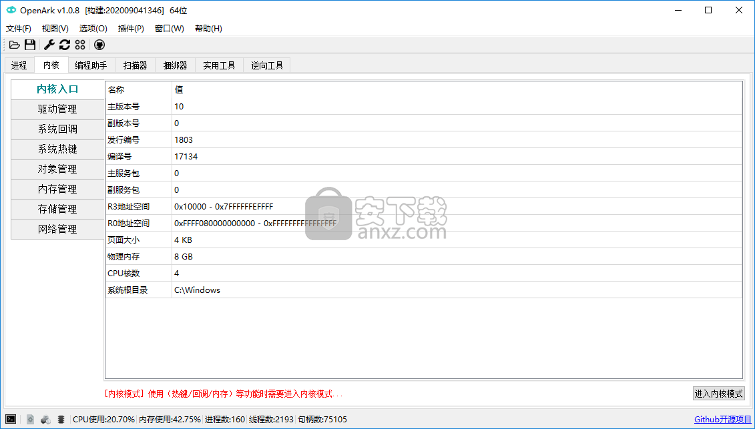Image resolution: width=755 pixels, height=429 pixels.
Task: Switch to the 逆向工具 tab
Action: pos(267,65)
